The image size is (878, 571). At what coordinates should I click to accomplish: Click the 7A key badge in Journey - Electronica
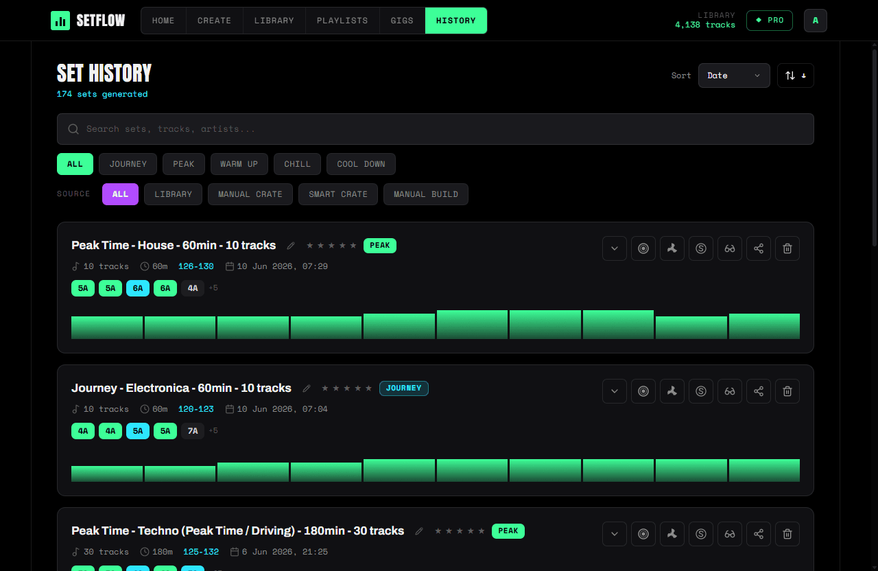[193, 431]
